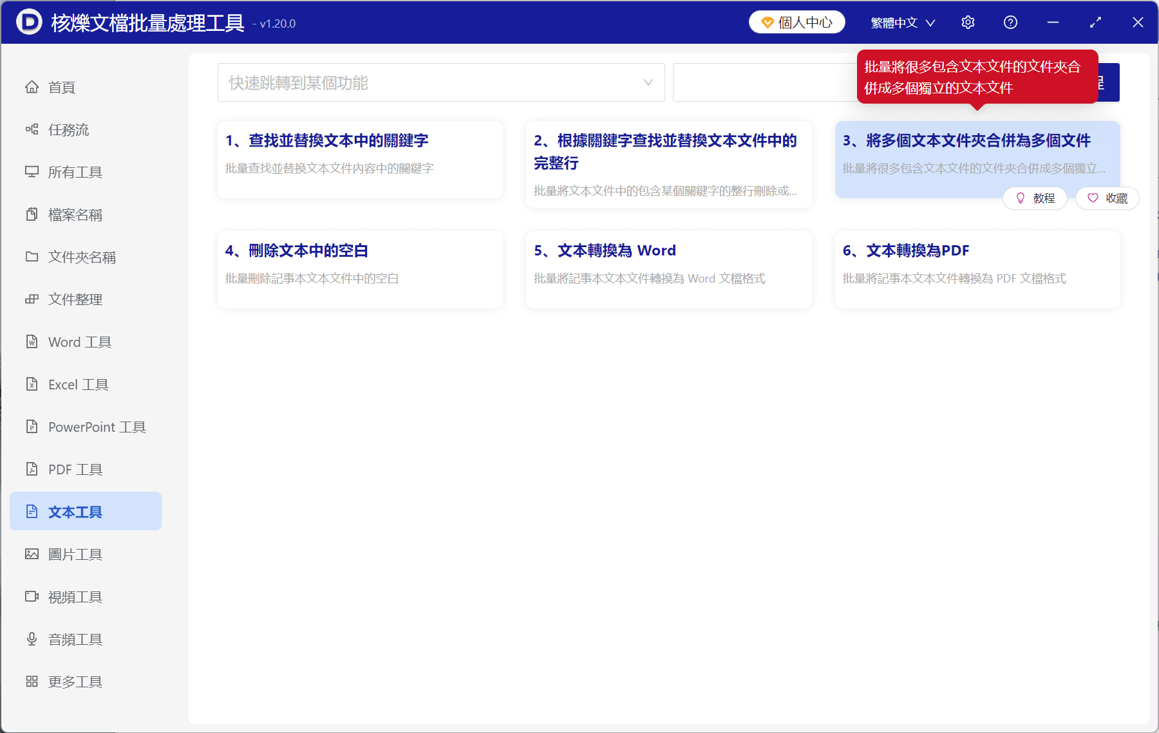Viewport: 1159px width, 733px height.
Task: Select 所有工具 in the sidebar
Action: pyautogui.click(x=75, y=172)
